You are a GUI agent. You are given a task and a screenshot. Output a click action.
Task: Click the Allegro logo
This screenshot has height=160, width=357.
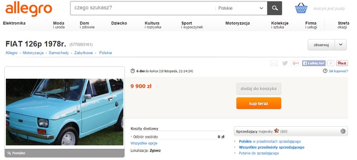coord(29,8)
